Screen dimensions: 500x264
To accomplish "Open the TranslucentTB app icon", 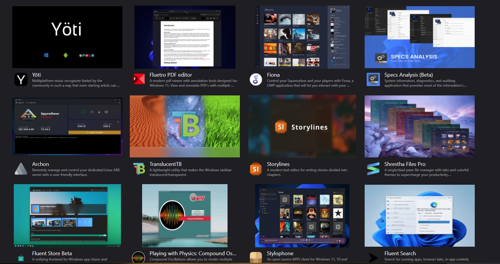I will 139,169.
